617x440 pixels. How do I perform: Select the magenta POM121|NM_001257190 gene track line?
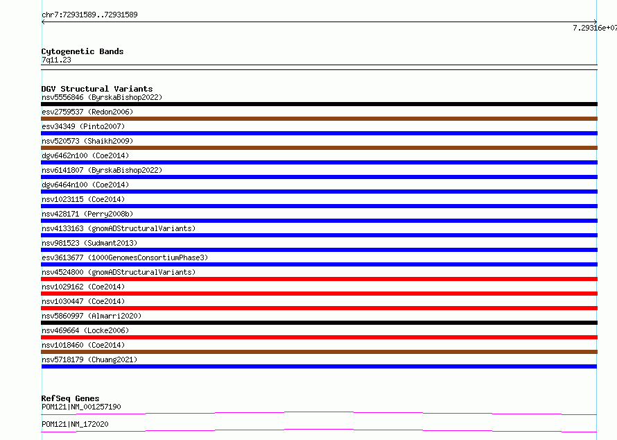(319, 413)
